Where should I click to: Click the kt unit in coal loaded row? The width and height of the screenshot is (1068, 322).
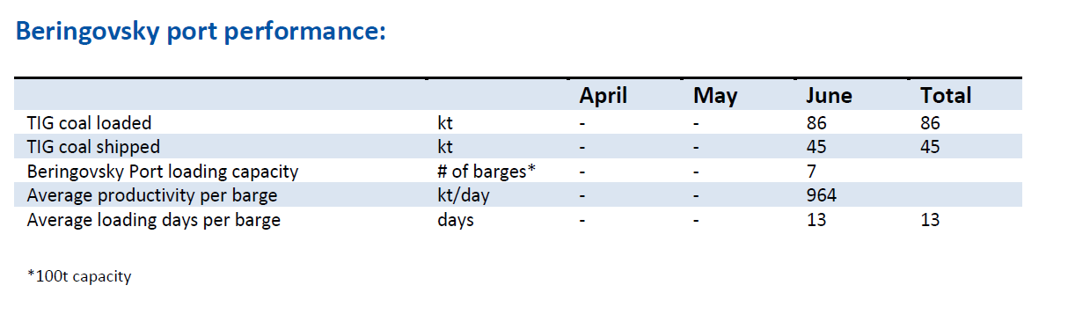click(445, 123)
